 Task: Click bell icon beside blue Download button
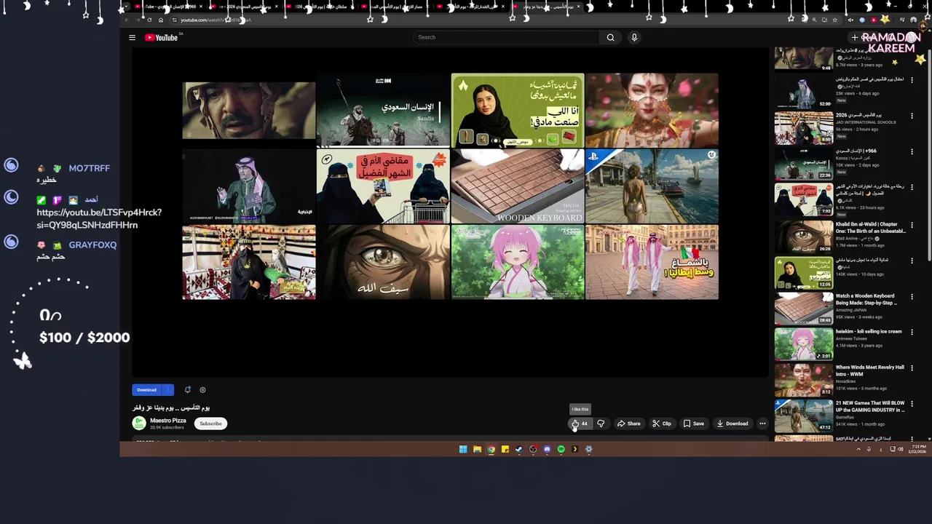point(187,390)
